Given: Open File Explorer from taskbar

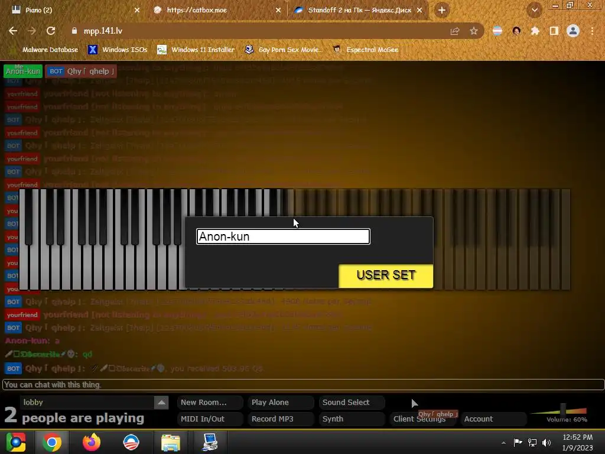Looking at the screenshot, I should coord(171,442).
